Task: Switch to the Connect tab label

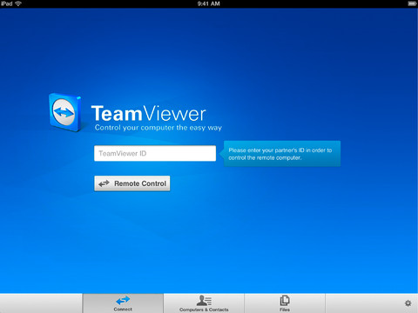Action: pyautogui.click(x=123, y=310)
